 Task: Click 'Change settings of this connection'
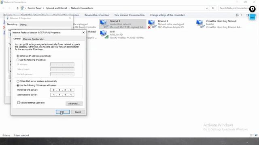(168, 15)
